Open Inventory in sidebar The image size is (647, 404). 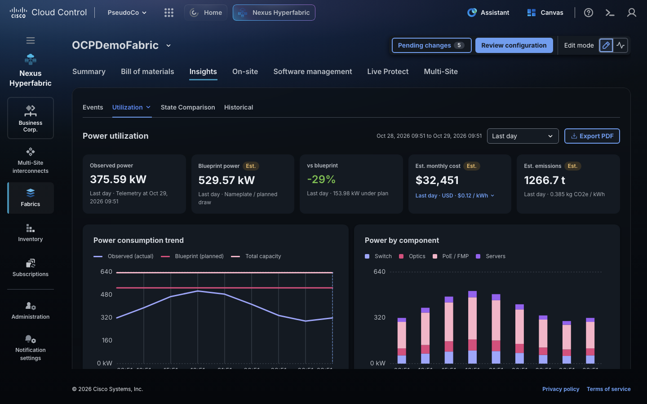(x=31, y=233)
